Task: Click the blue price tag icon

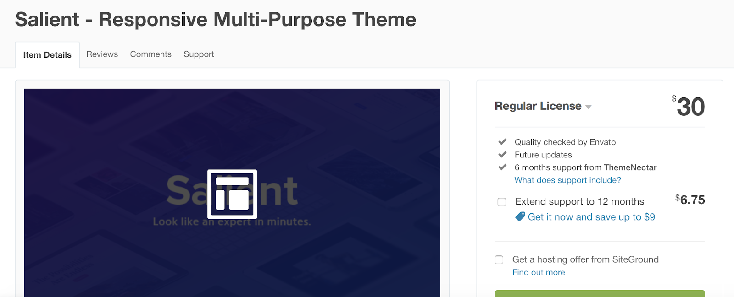Action: point(520,216)
